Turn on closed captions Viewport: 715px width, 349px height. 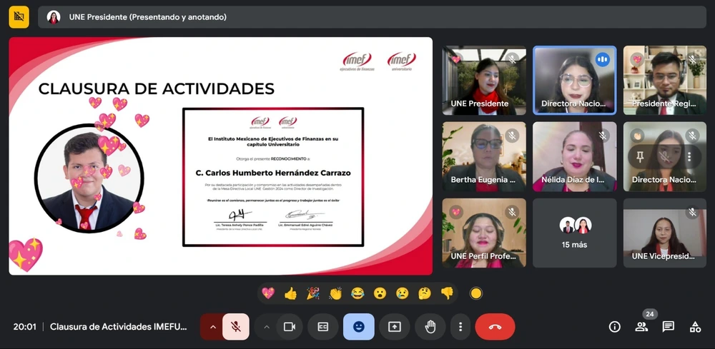pos(323,327)
